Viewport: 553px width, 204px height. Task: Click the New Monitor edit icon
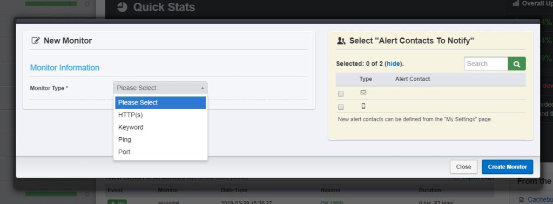click(x=36, y=40)
